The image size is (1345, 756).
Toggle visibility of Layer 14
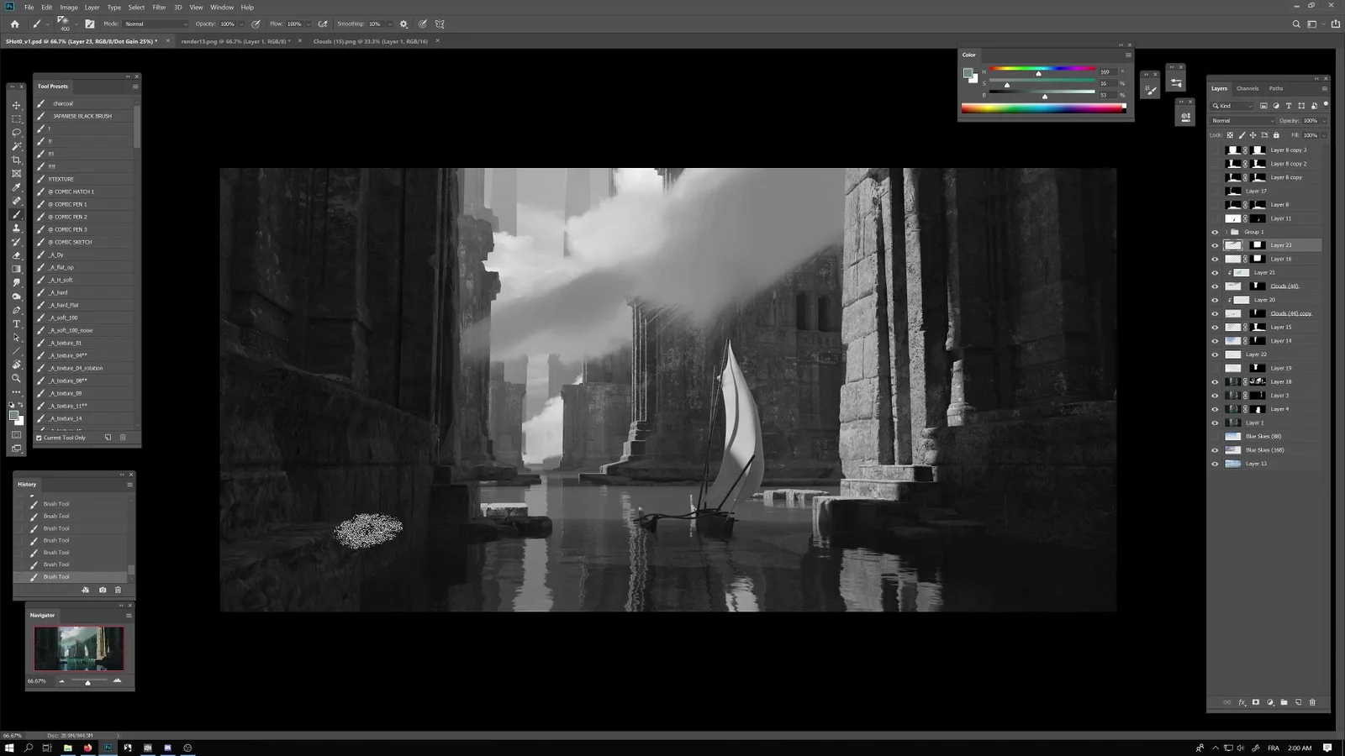click(1216, 340)
